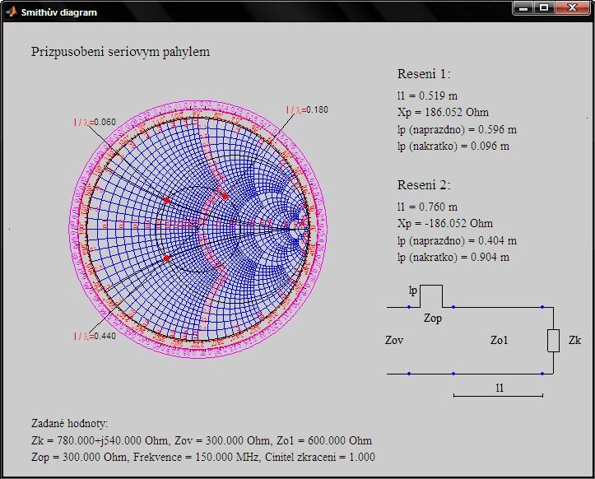The height and width of the screenshot is (479, 595).
Task: Click the upper-left red point on chart
Action: [166, 200]
